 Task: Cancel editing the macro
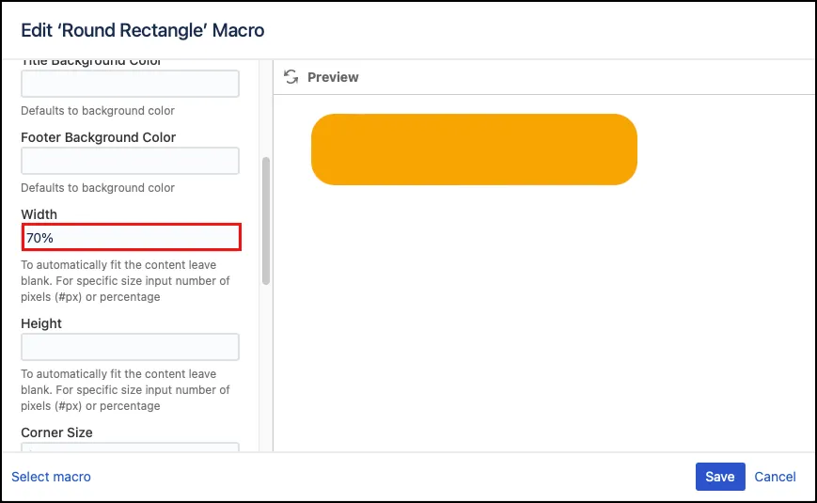[x=775, y=477]
